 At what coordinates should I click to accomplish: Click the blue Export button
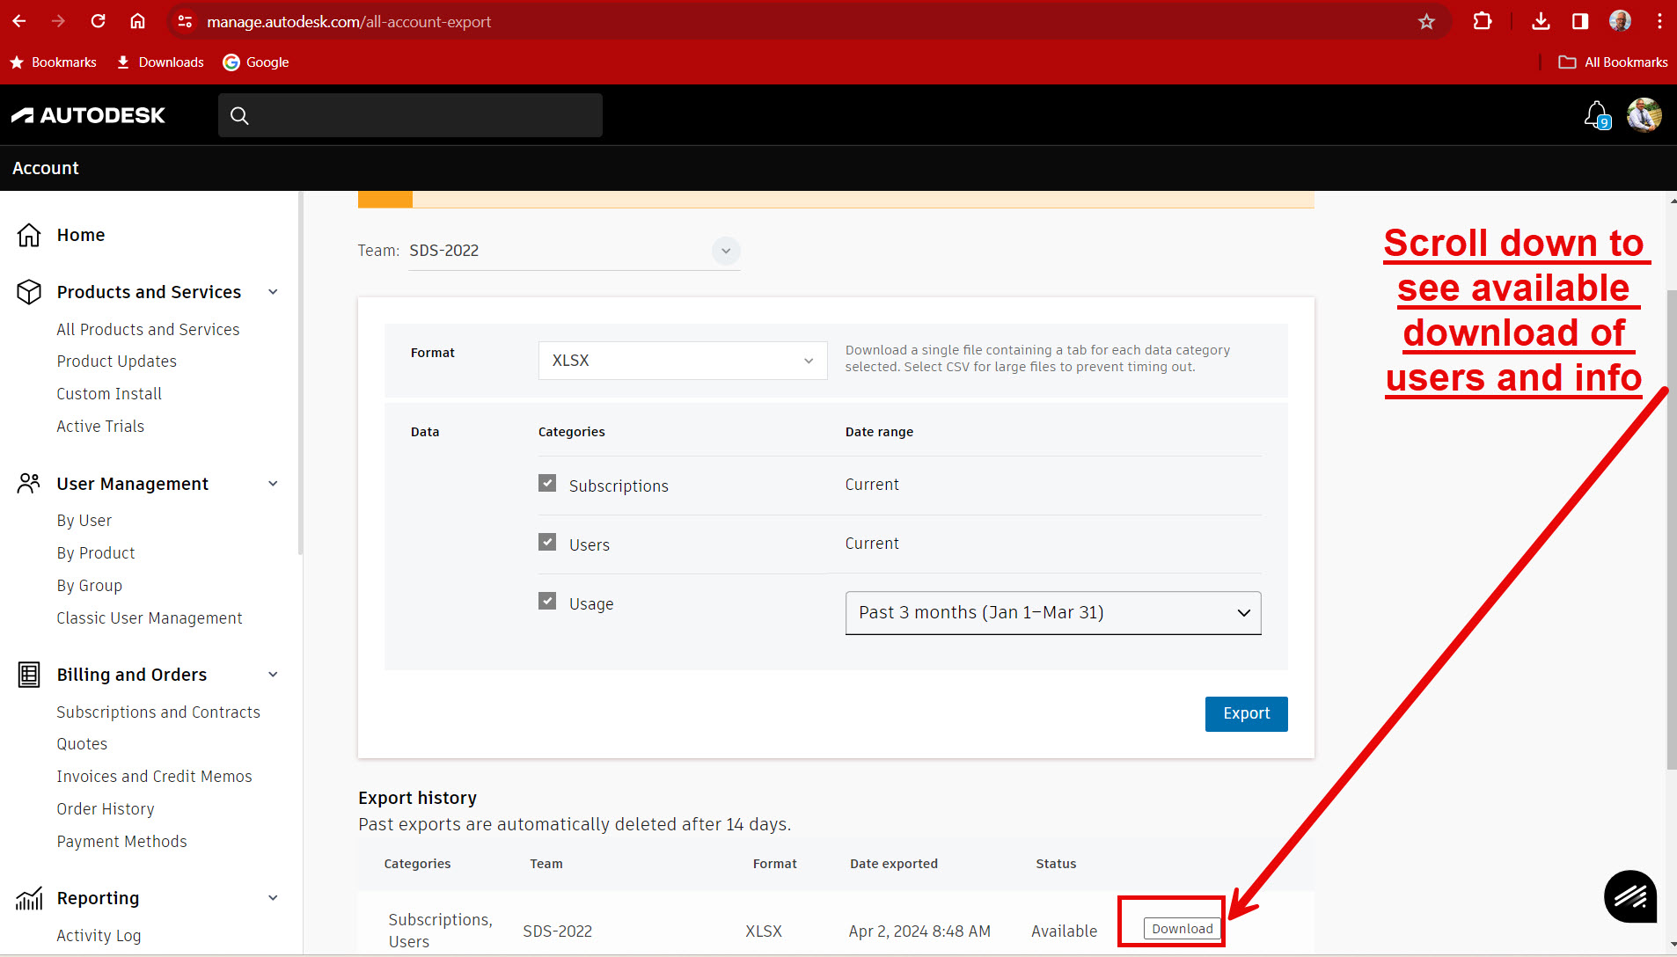coord(1246,714)
